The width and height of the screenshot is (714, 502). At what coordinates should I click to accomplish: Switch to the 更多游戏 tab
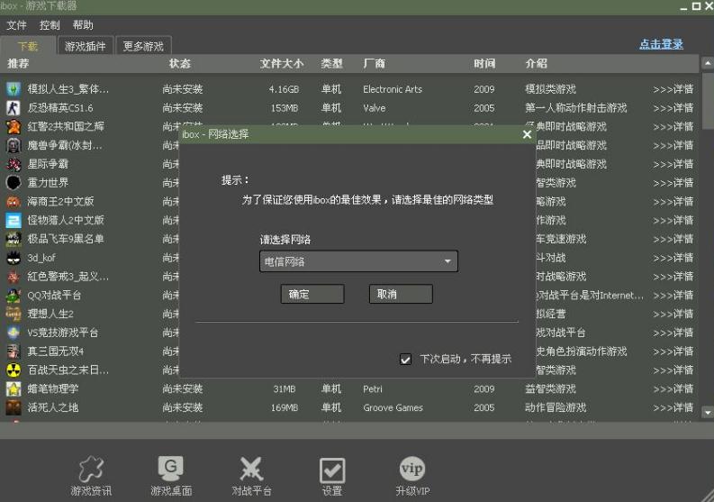pos(143,46)
